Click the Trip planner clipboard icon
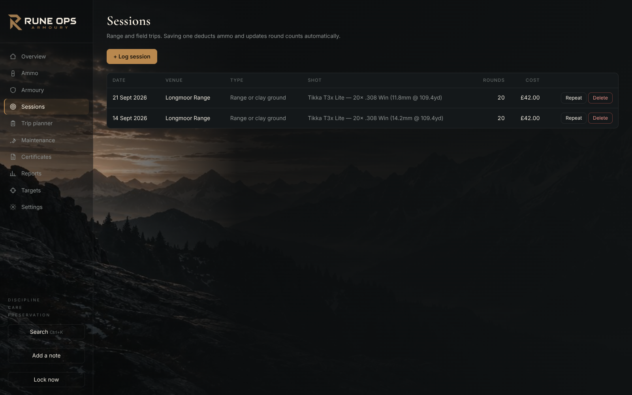Image resolution: width=632 pixels, height=395 pixels. [13, 123]
